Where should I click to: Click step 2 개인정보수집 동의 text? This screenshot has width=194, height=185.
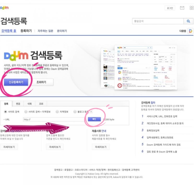point(165,123)
